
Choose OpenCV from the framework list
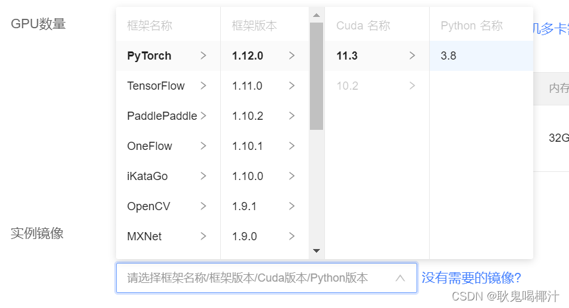pyautogui.click(x=168, y=206)
